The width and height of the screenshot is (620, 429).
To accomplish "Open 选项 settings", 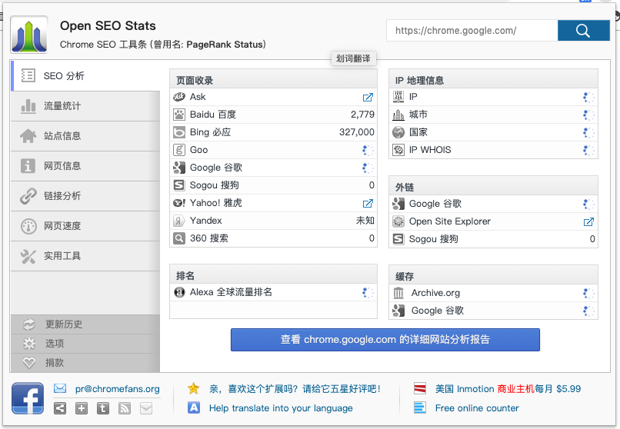I will point(85,344).
